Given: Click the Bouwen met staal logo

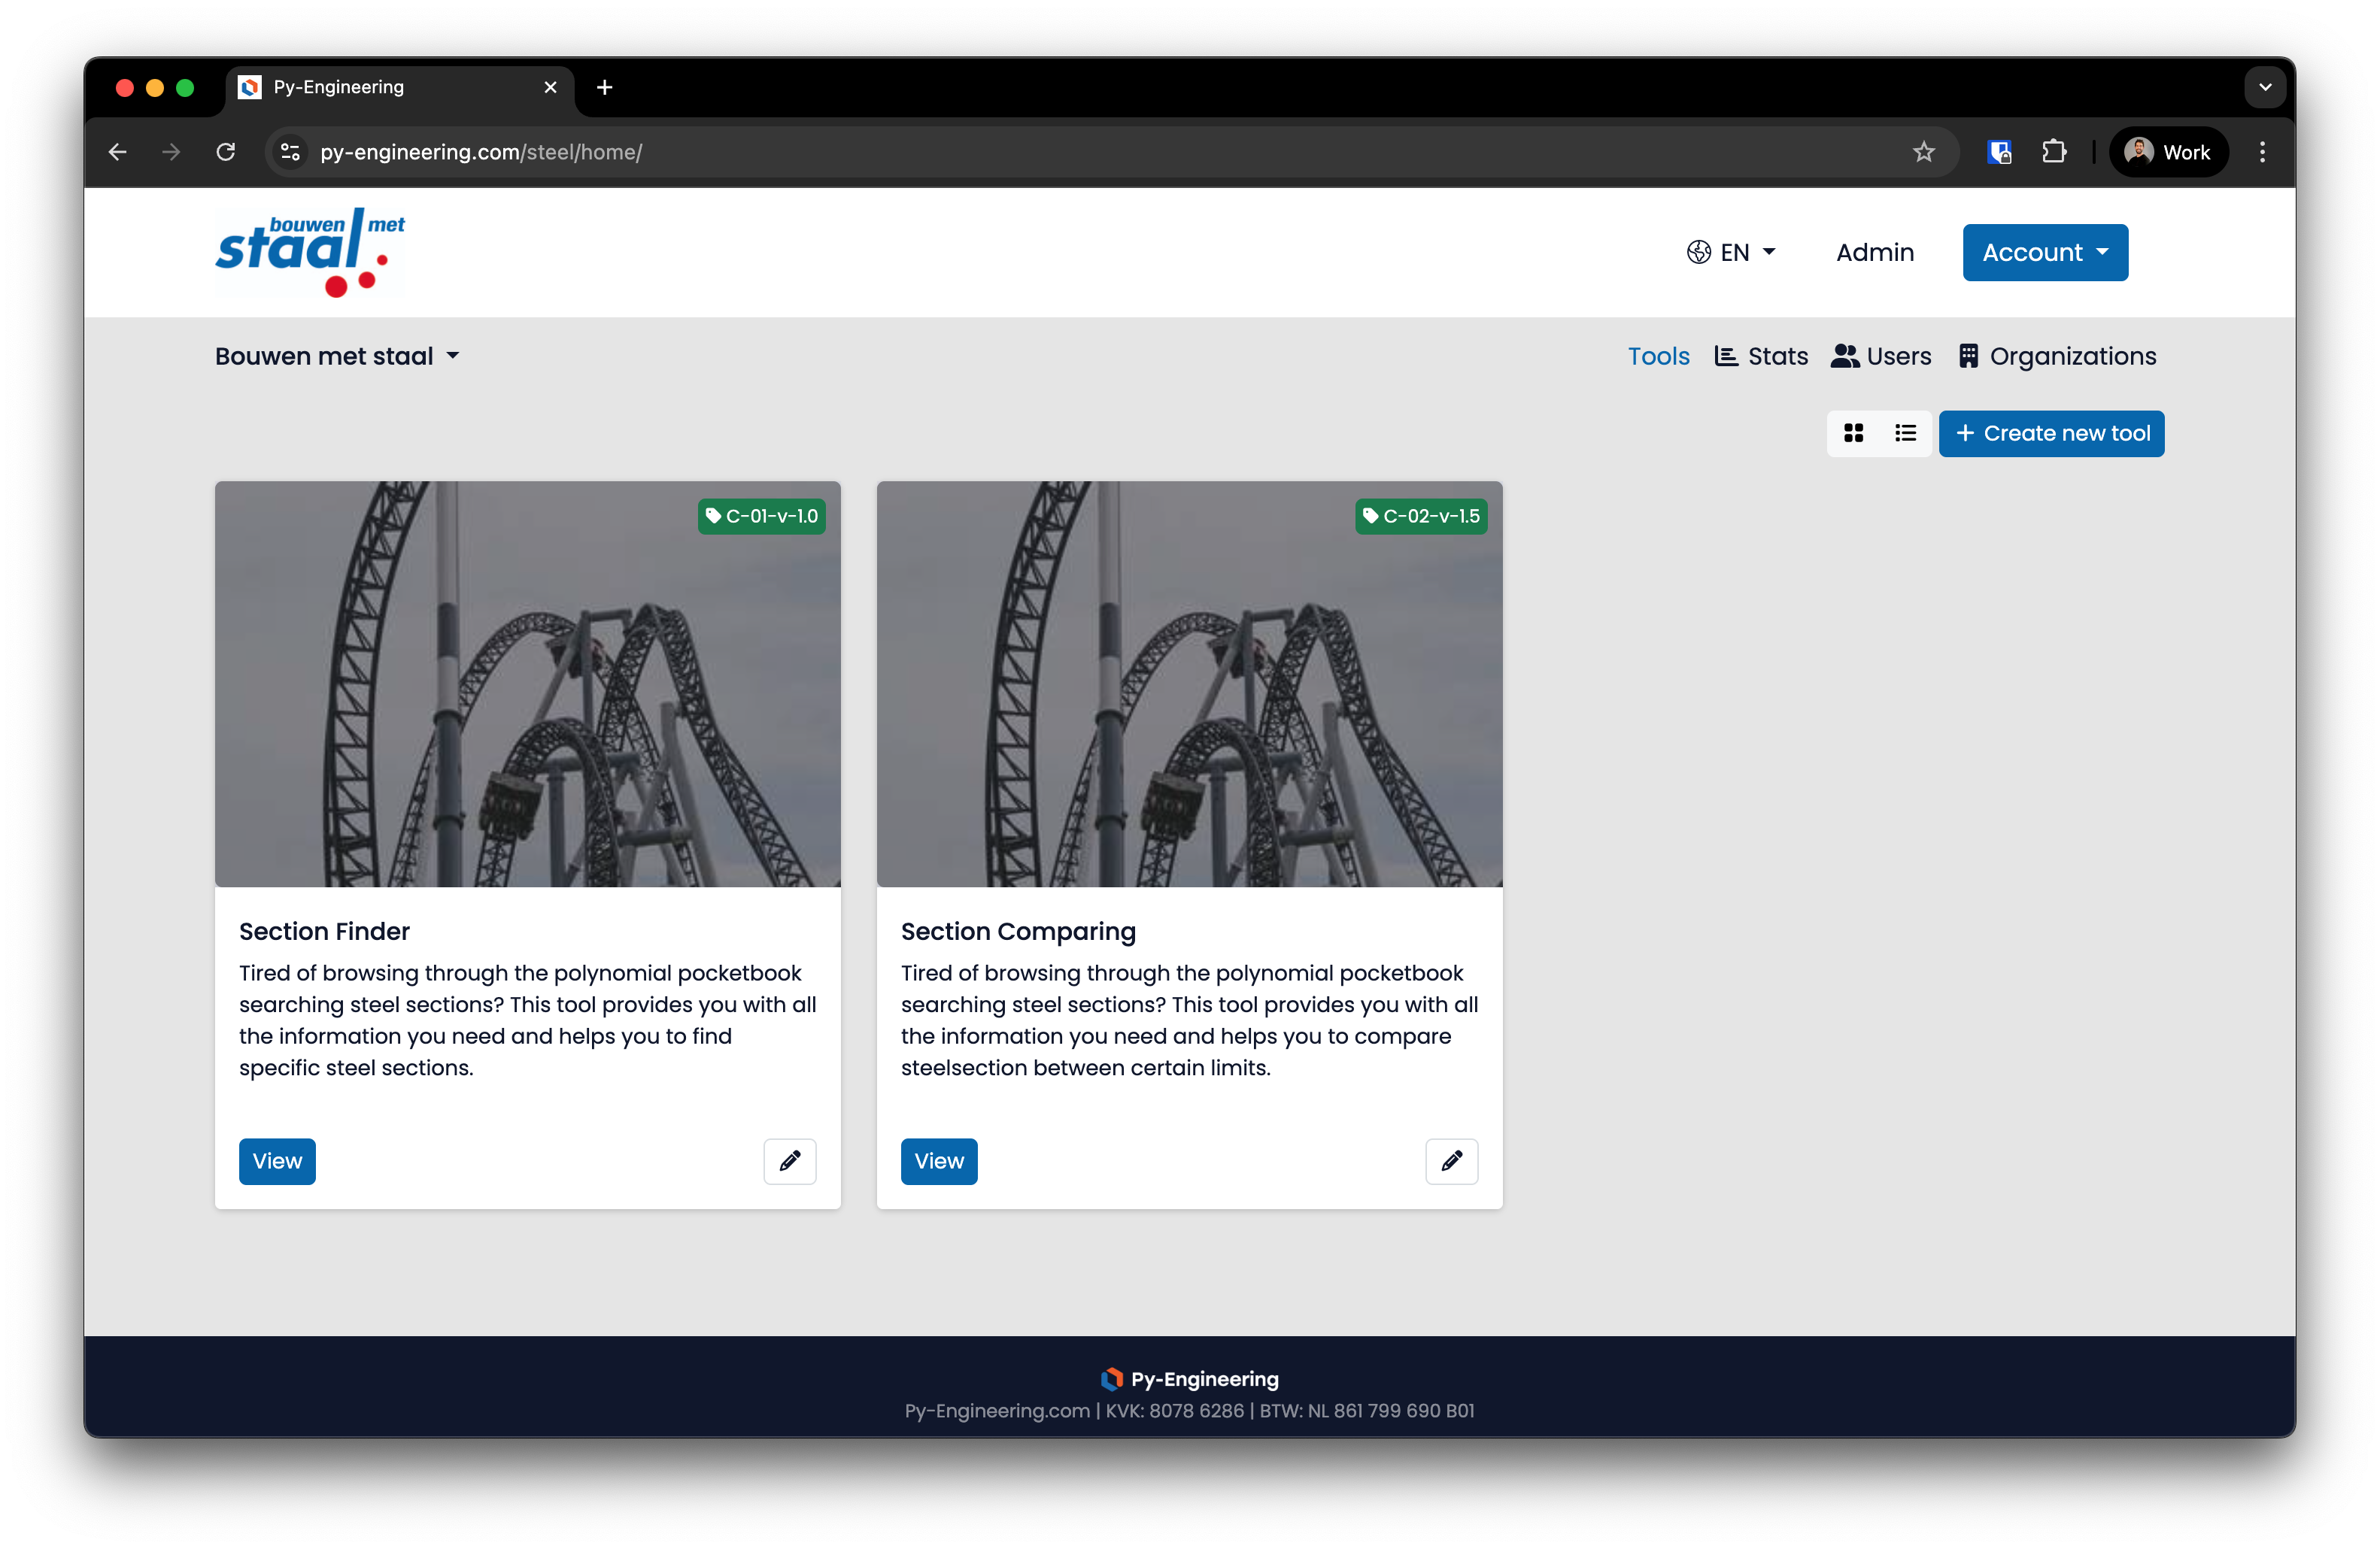Looking at the screenshot, I should [x=310, y=252].
